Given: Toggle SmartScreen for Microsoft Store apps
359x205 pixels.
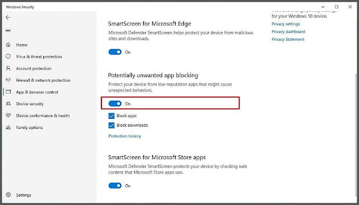Looking at the screenshot, I should click(x=115, y=185).
